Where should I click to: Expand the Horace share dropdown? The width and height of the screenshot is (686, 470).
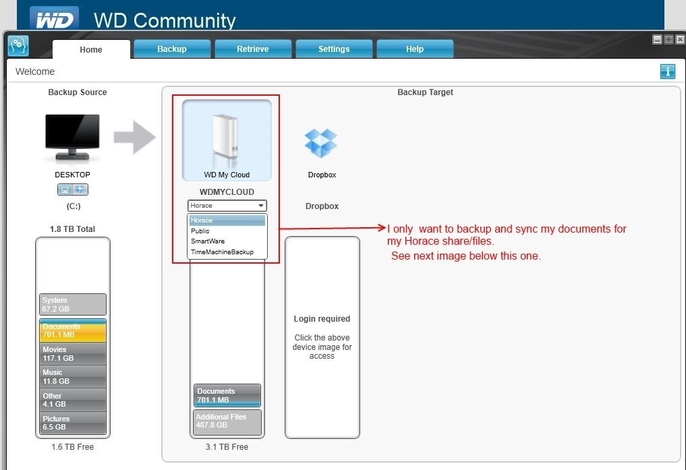tap(227, 206)
